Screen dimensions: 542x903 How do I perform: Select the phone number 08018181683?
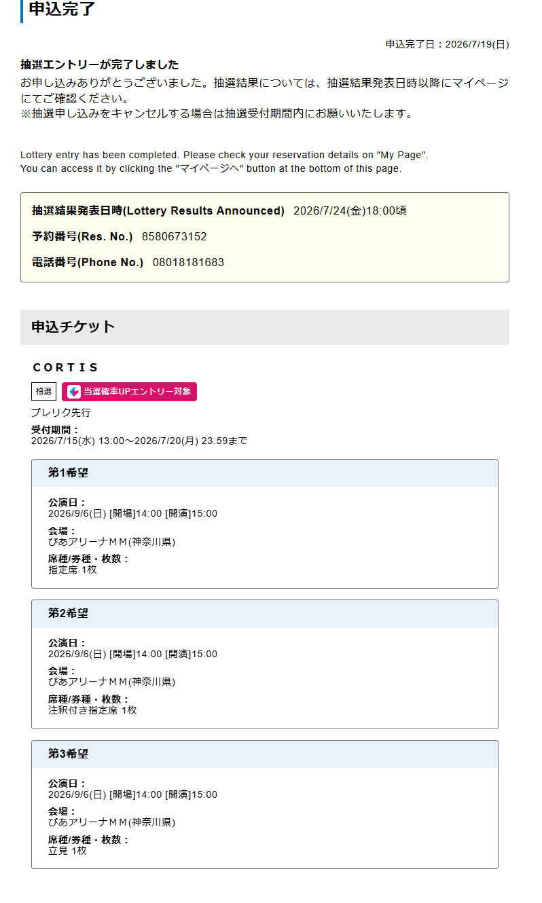(x=188, y=263)
